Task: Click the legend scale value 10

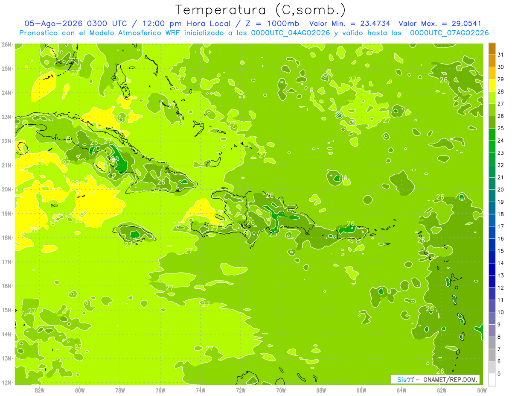Action: (x=500, y=312)
